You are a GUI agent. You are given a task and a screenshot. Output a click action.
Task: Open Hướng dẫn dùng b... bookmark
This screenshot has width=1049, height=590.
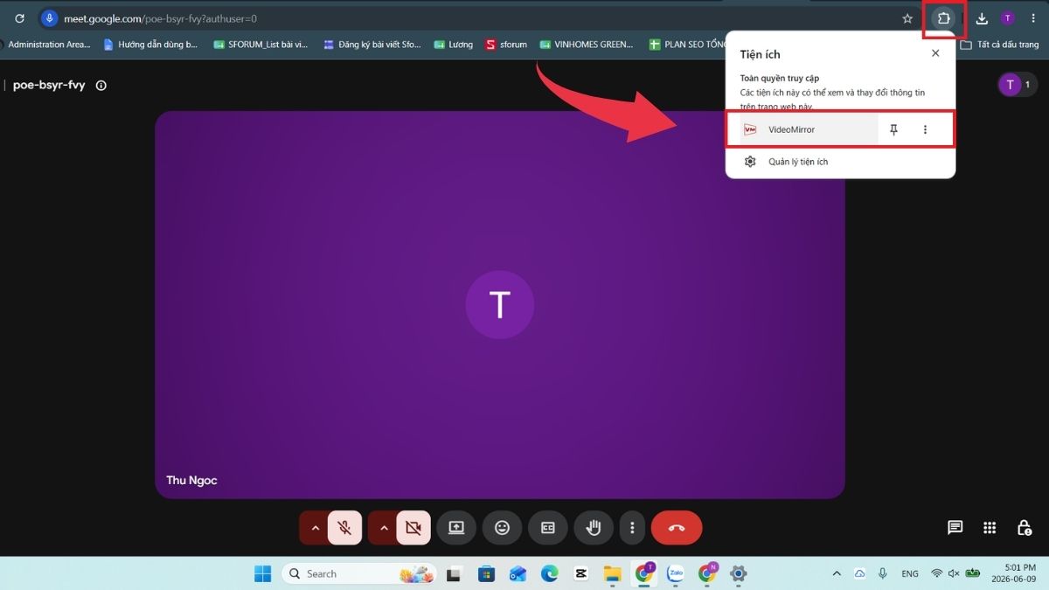pos(150,45)
